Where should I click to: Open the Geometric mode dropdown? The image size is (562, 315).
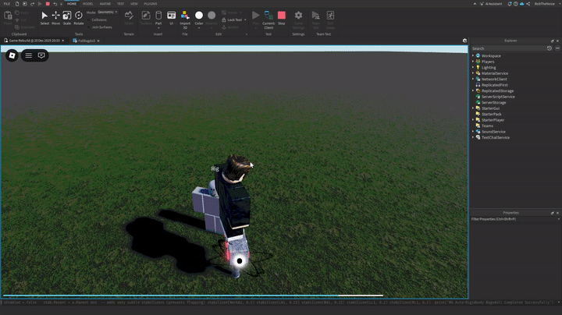tap(107, 12)
